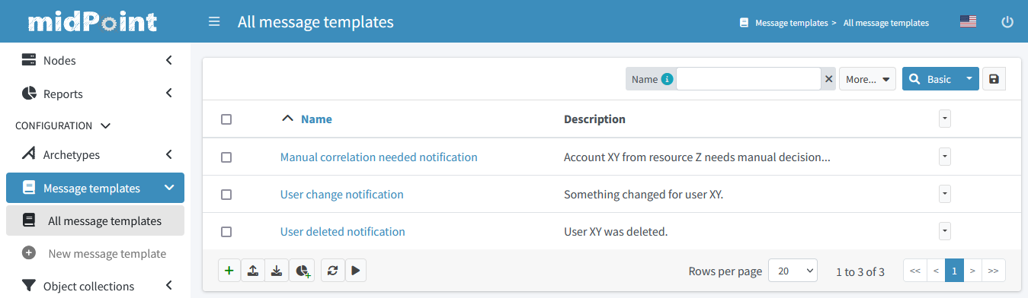Select page 1 in pagination
Image resolution: width=1028 pixels, height=298 pixels.
[955, 271]
